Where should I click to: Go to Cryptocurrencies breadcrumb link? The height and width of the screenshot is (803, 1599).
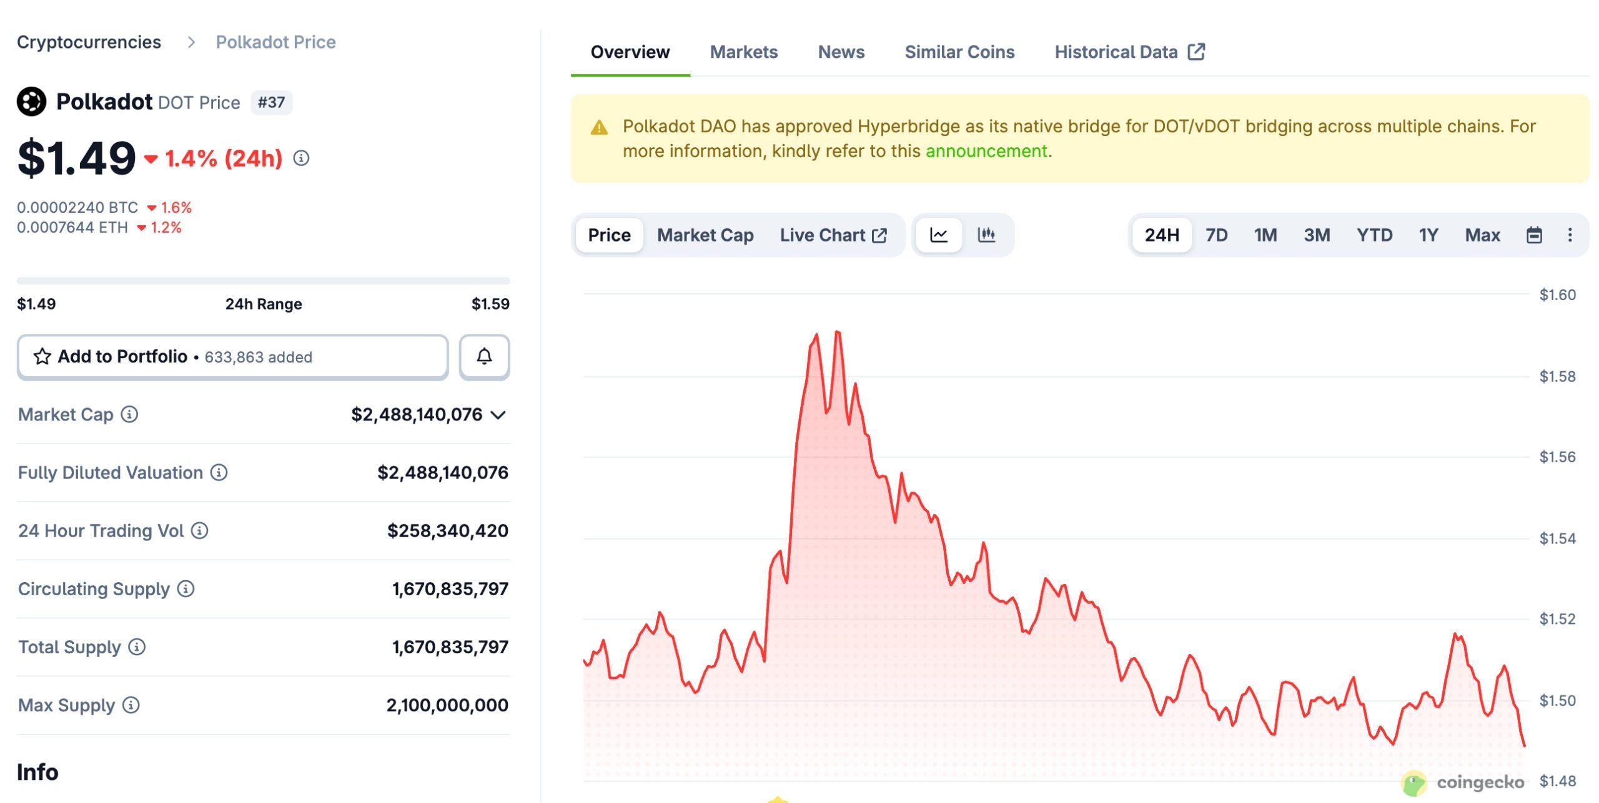click(x=89, y=42)
